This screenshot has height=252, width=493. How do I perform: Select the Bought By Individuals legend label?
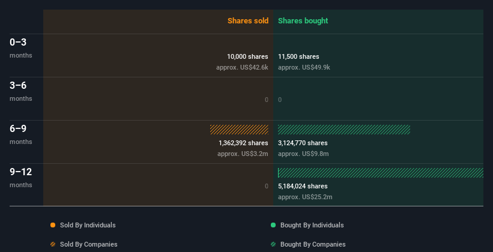coord(312,225)
